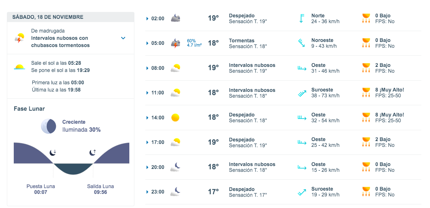Click the sunny icon at 14:00
The height and width of the screenshot is (208, 430).
[175, 118]
